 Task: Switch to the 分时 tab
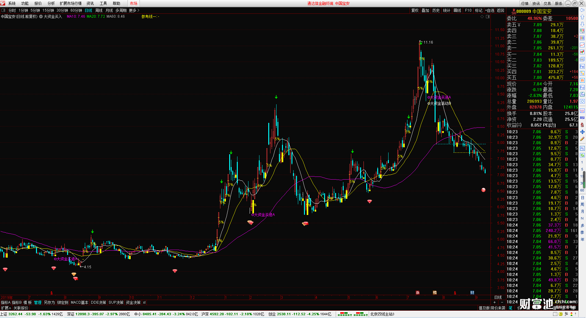point(12,10)
